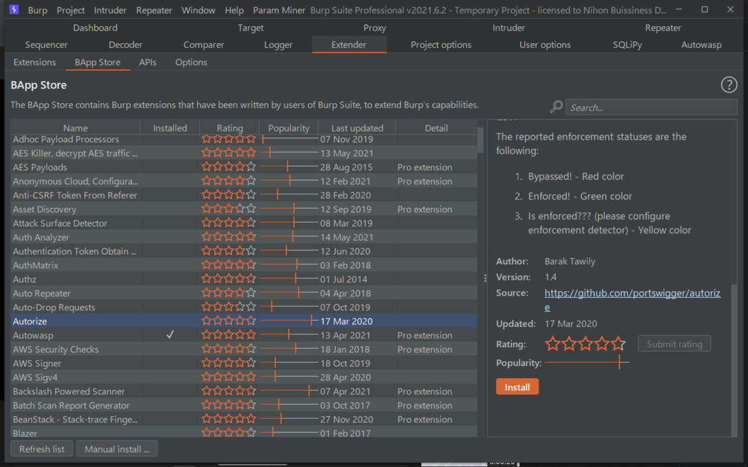Open the Project menu
The height and width of the screenshot is (467, 748).
(x=71, y=10)
